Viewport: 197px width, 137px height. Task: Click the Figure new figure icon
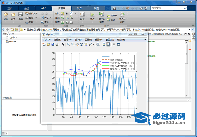click(44, 44)
